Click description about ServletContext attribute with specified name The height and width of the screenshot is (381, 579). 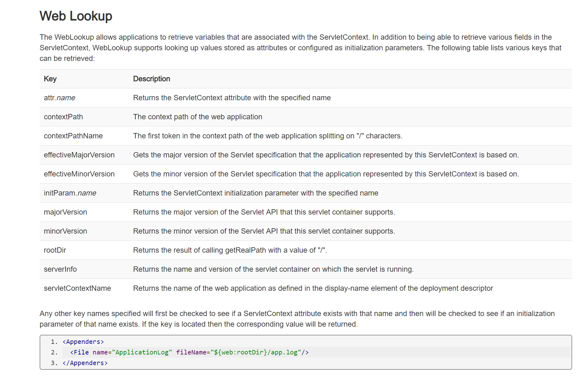pyautogui.click(x=232, y=98)
